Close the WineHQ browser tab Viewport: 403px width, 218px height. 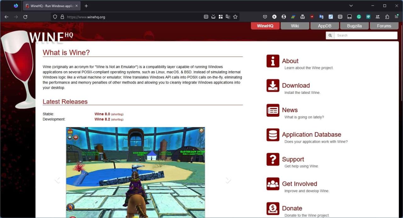[77, 6]
